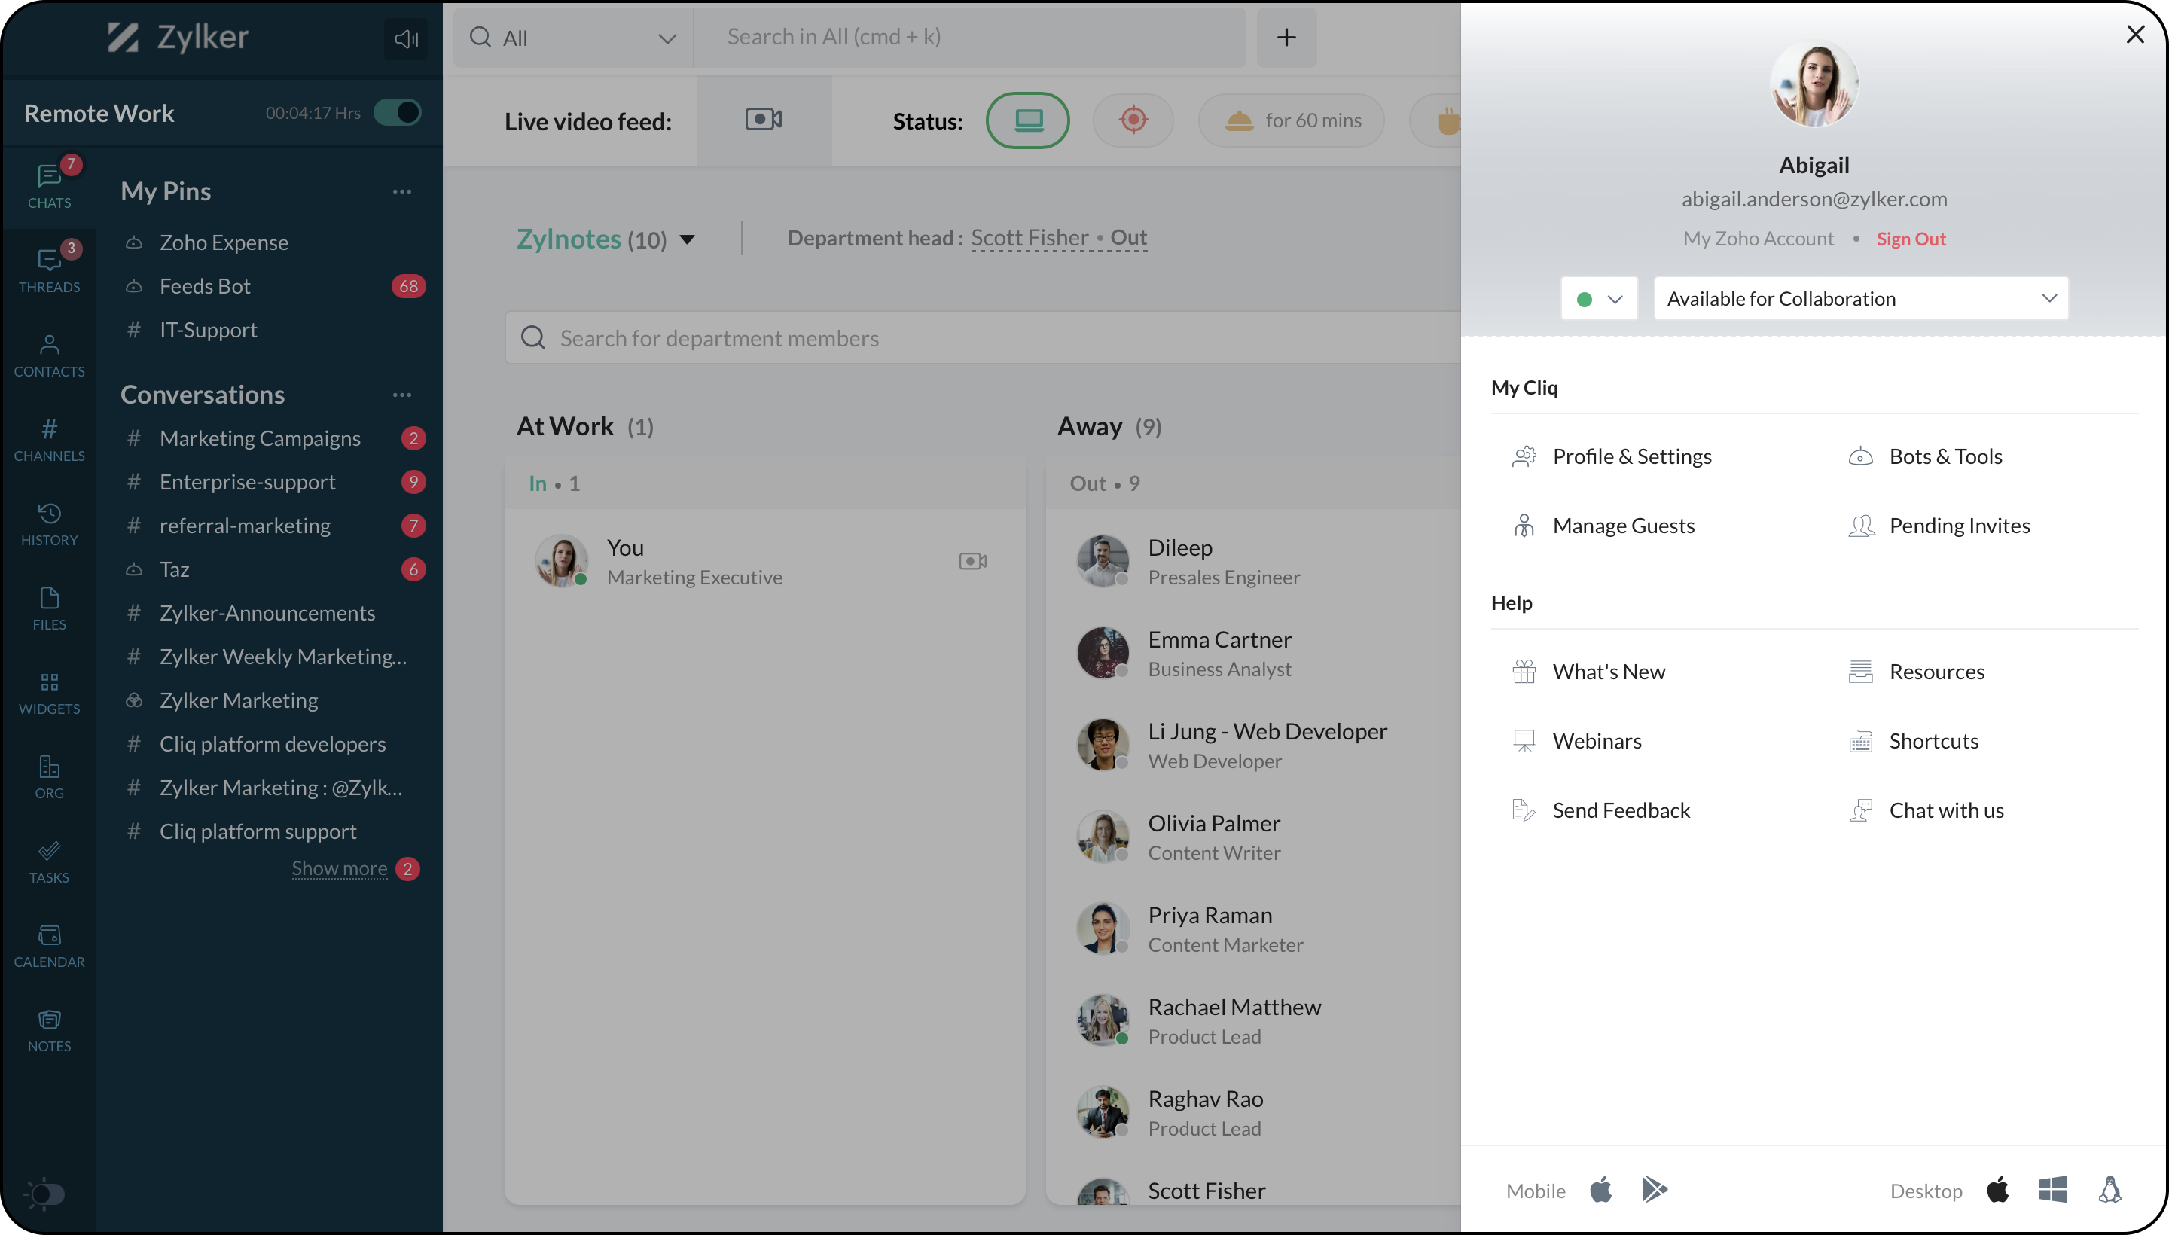The height and width of the screenshot is (1235, 2169).
Task: Click the department members search field
Action: (981, 338)
